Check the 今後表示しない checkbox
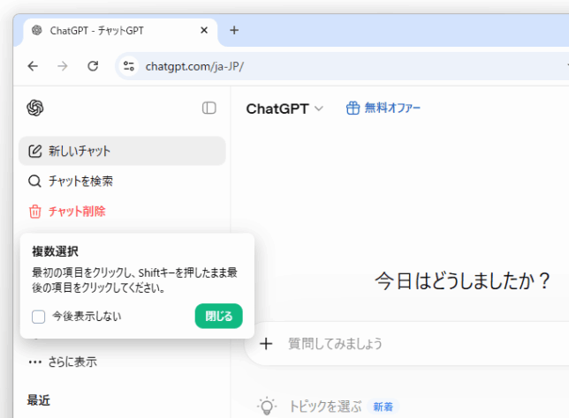The height and width of the screenshot is (418, 569). click(39, 317)
